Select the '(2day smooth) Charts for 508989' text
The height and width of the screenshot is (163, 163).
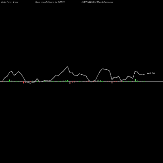pyautogui.click(x=50, y=2)
